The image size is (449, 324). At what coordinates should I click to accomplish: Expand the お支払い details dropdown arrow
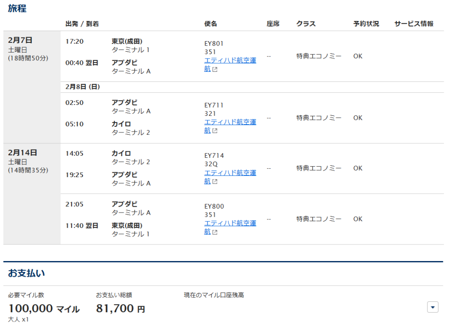[x=432, y=307]
